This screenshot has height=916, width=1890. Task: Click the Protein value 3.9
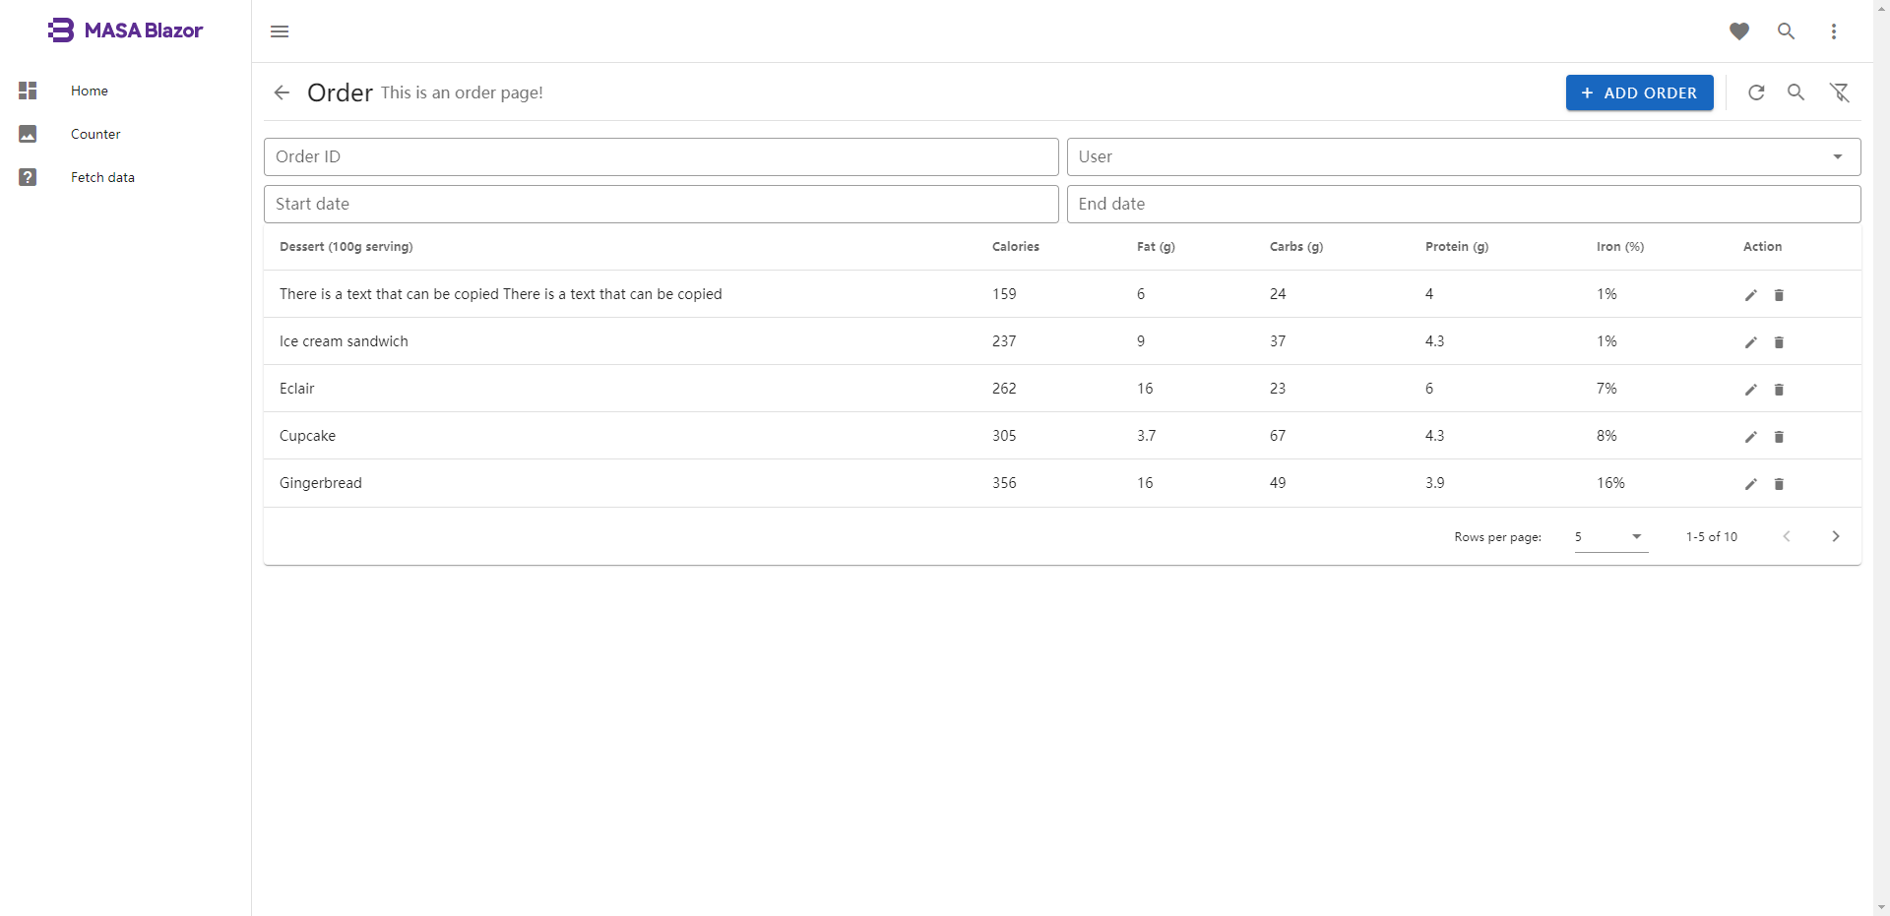click(x=1435, y=483)
